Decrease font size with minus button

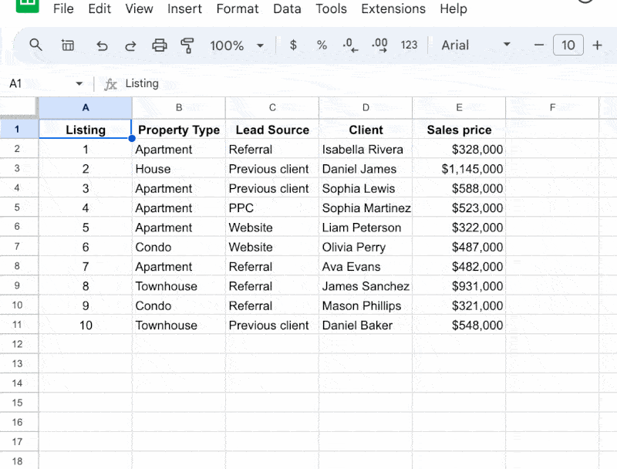pyautogui.click(x=539, y=45)
